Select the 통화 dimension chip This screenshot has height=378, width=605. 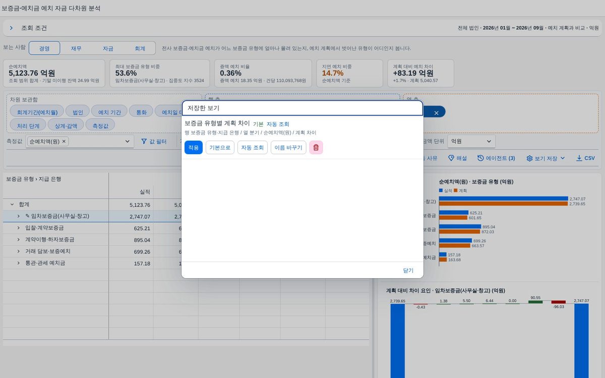tap(141, 111)
